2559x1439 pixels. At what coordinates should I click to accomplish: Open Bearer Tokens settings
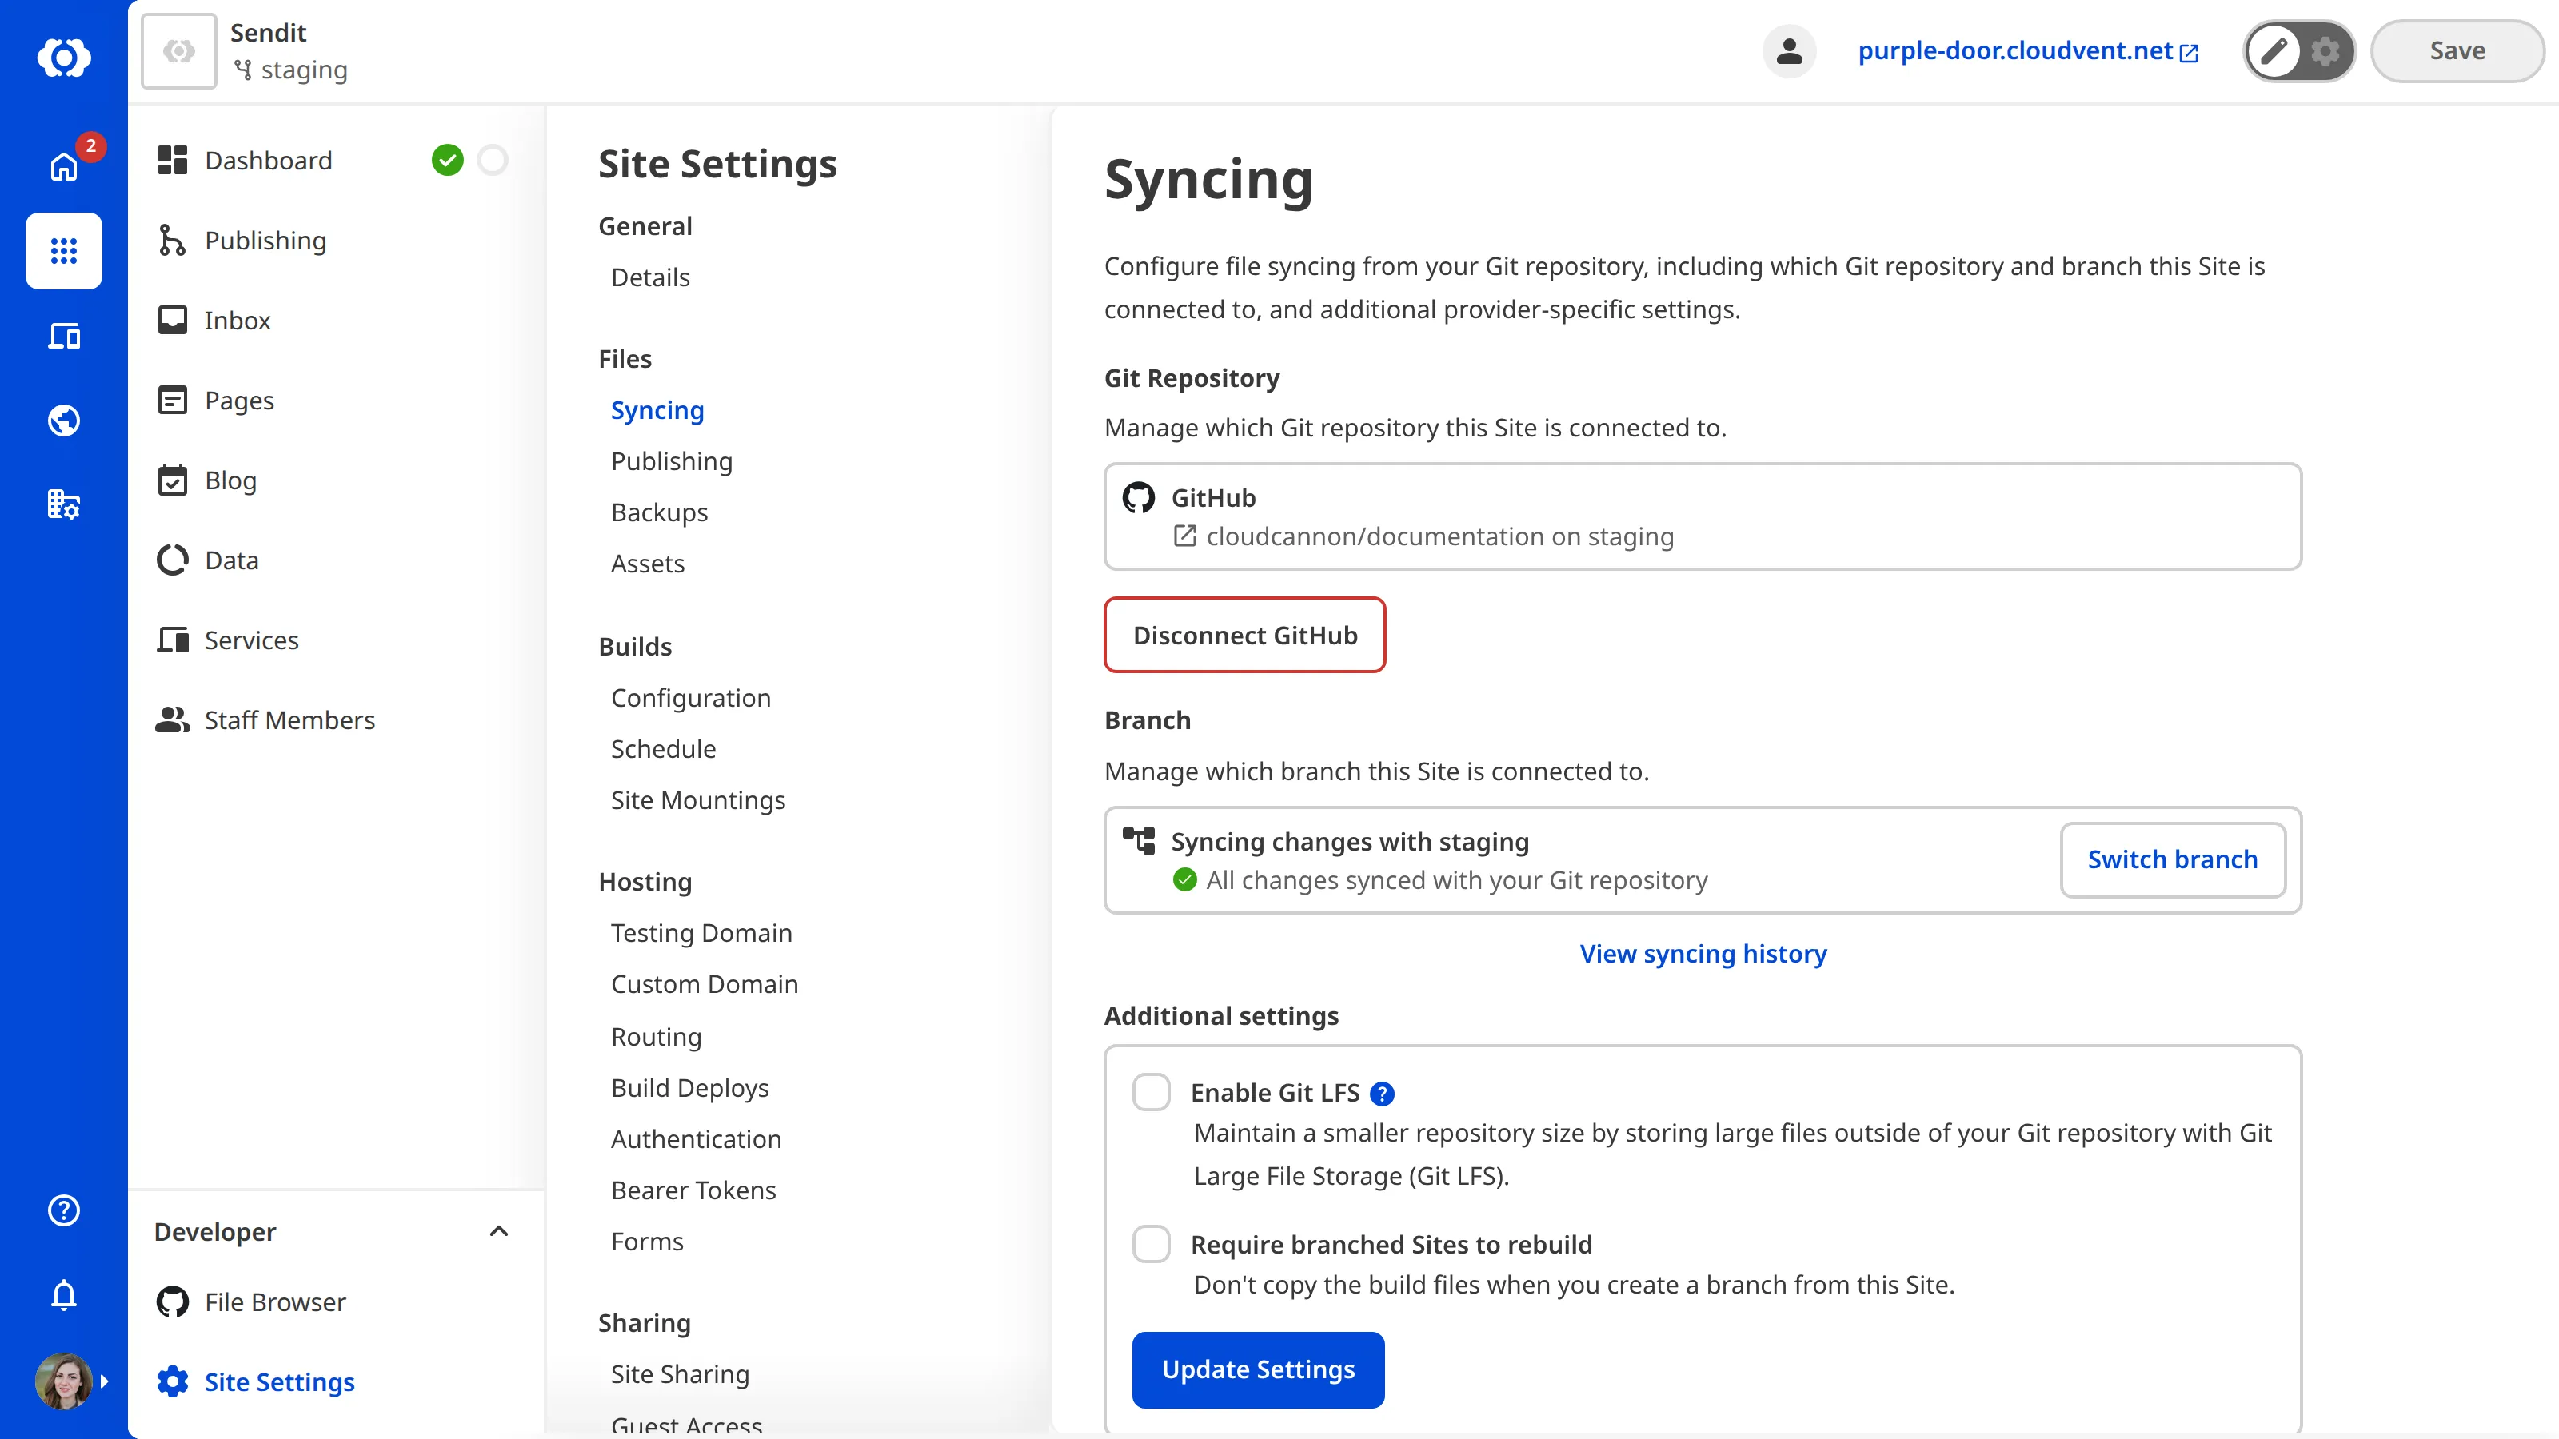693,1190
